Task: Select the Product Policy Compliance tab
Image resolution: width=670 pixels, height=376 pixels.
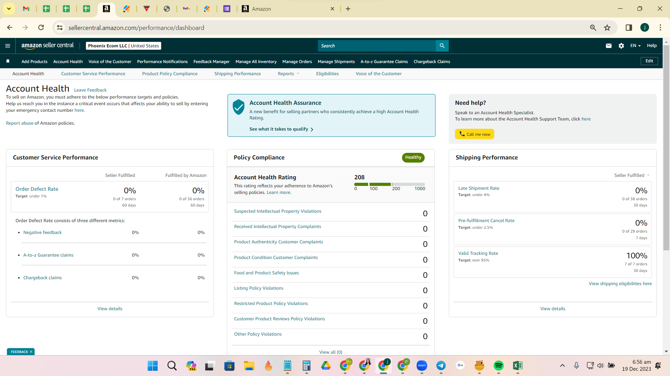Action: coord(170,73)
